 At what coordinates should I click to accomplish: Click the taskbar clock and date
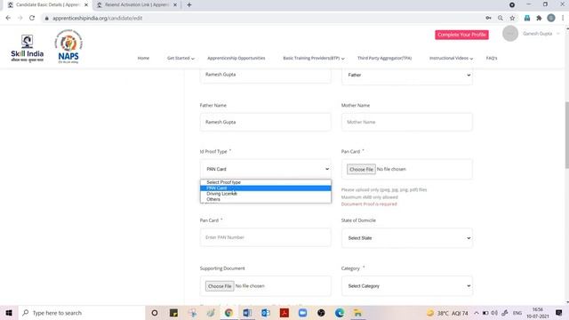pos(538,313)
